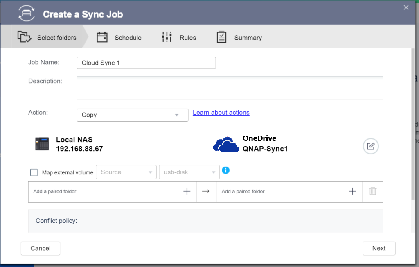Open the Learn about actions link
Viewport: 419px width, 267px height.
coord(221,113)
